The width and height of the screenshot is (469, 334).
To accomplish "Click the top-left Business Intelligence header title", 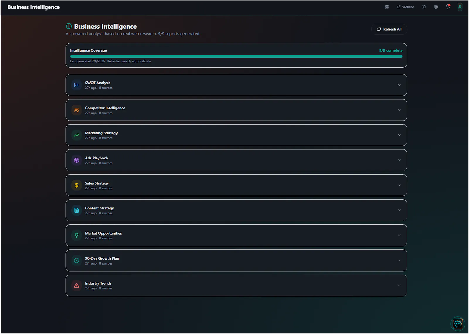I will [33, 7].
